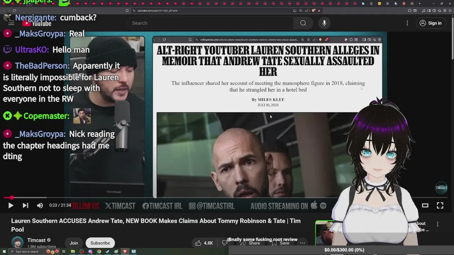454x255 pixels.
Task: Open options menu for recommended video
Action: [x=438, y=224]
